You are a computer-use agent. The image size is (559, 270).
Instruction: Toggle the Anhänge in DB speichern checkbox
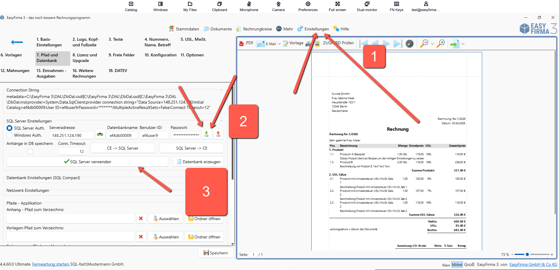tap(30, 151)
